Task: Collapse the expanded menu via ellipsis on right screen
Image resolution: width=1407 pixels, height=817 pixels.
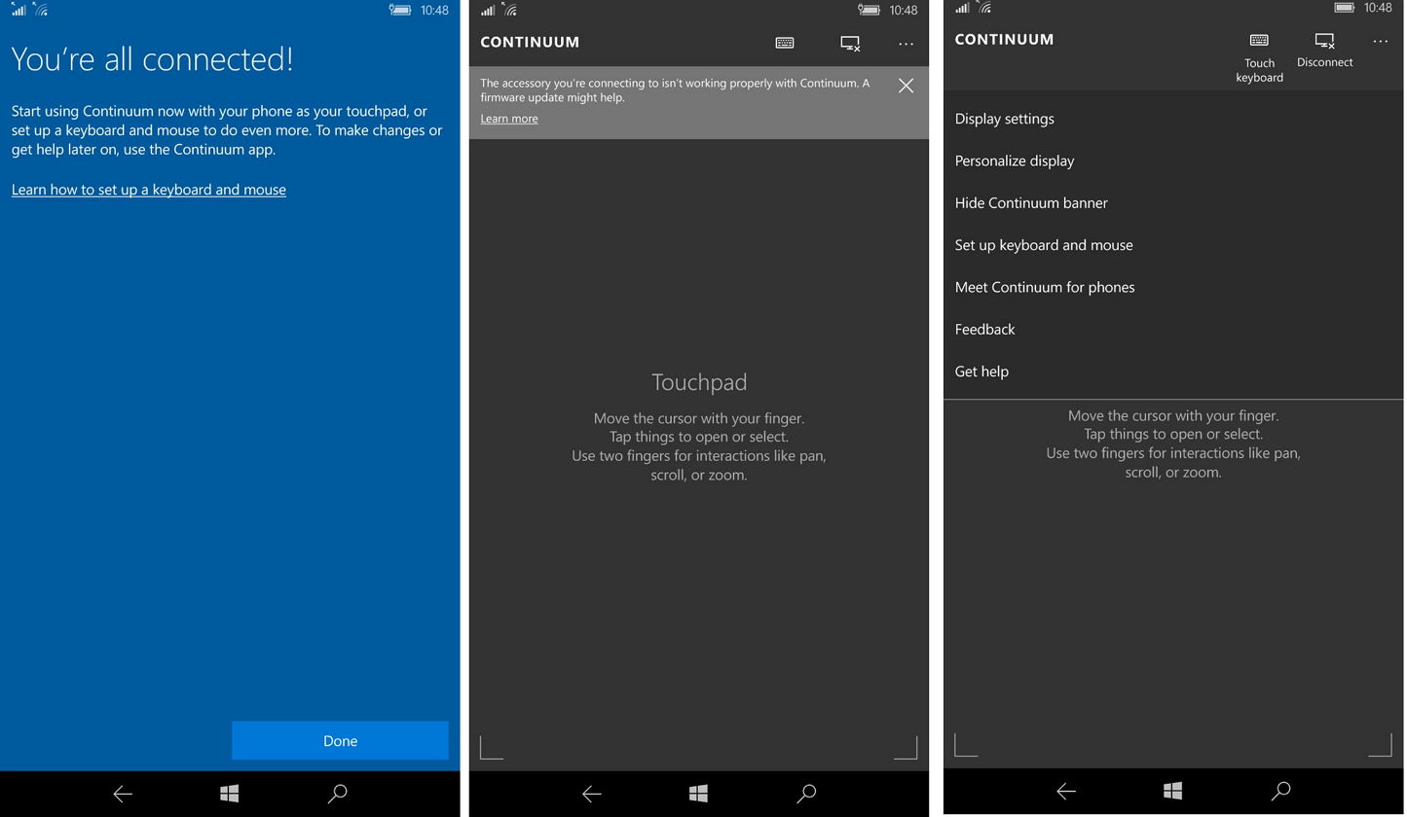Action: tap(1380, 41)
